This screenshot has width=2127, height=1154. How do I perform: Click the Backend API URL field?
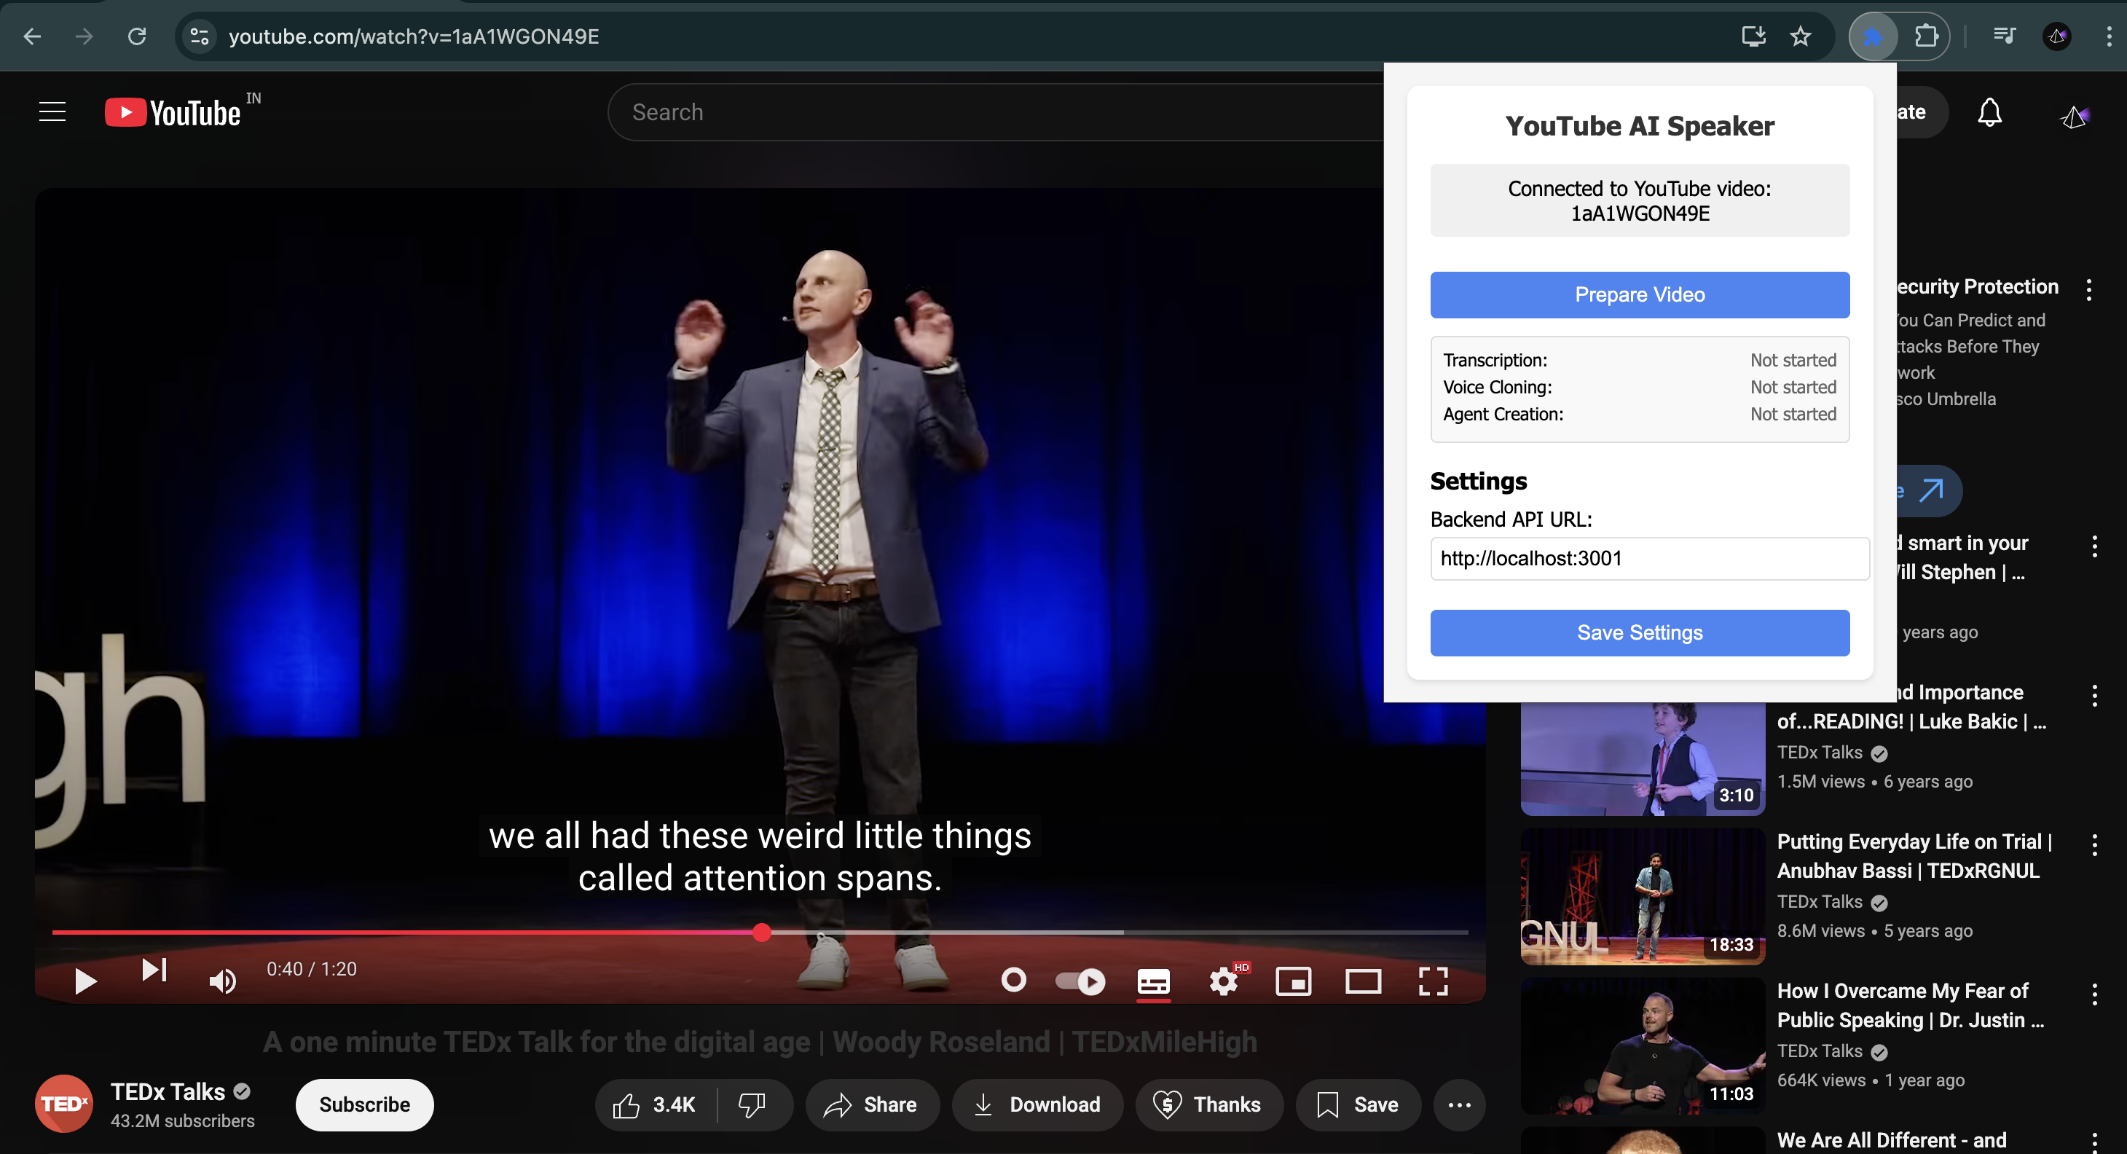1649,558
